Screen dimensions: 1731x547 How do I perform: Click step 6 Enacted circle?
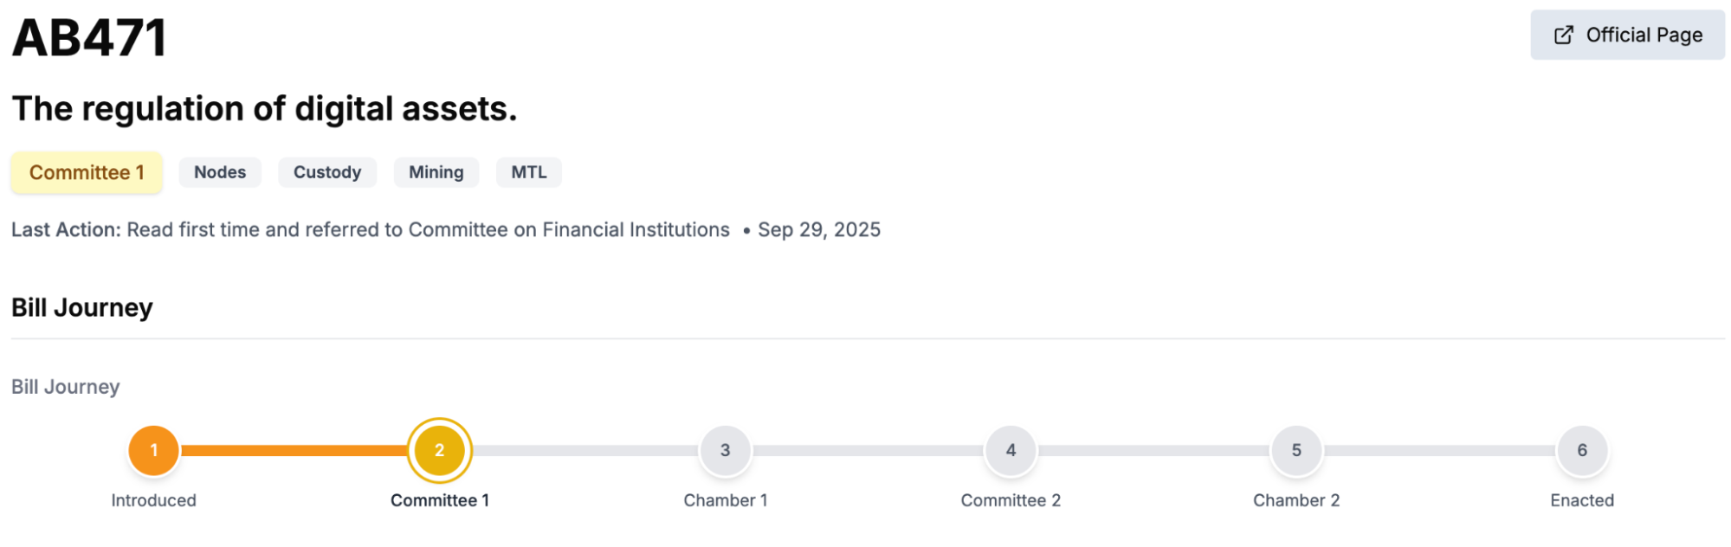(x=1582, y=450)
